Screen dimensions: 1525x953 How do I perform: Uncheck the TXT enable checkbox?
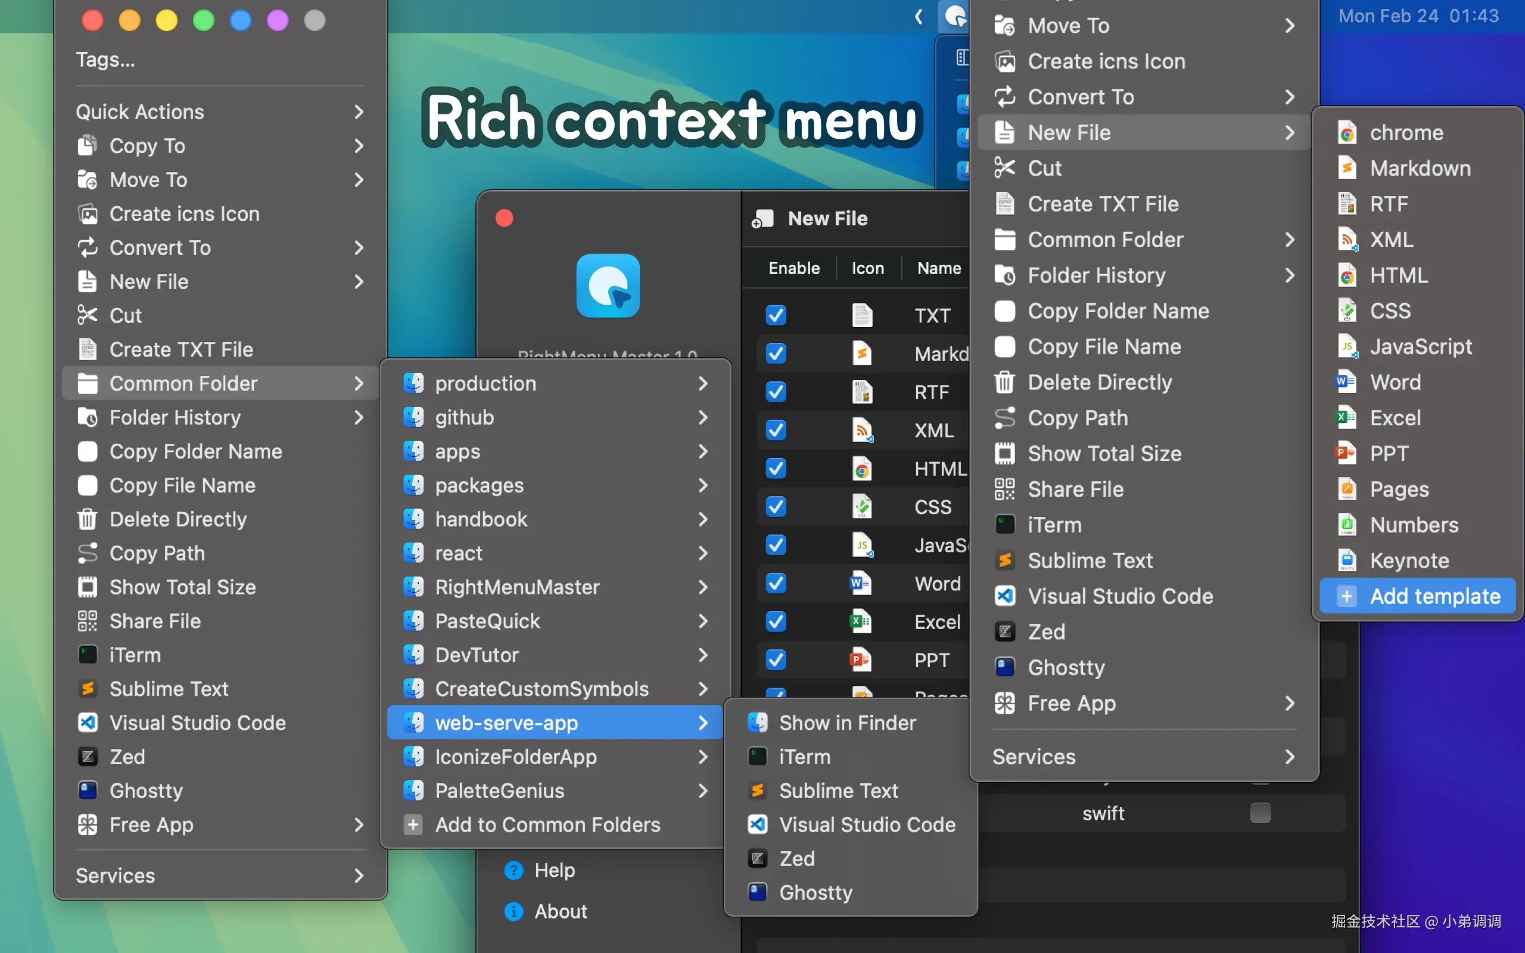pos(776,315)
